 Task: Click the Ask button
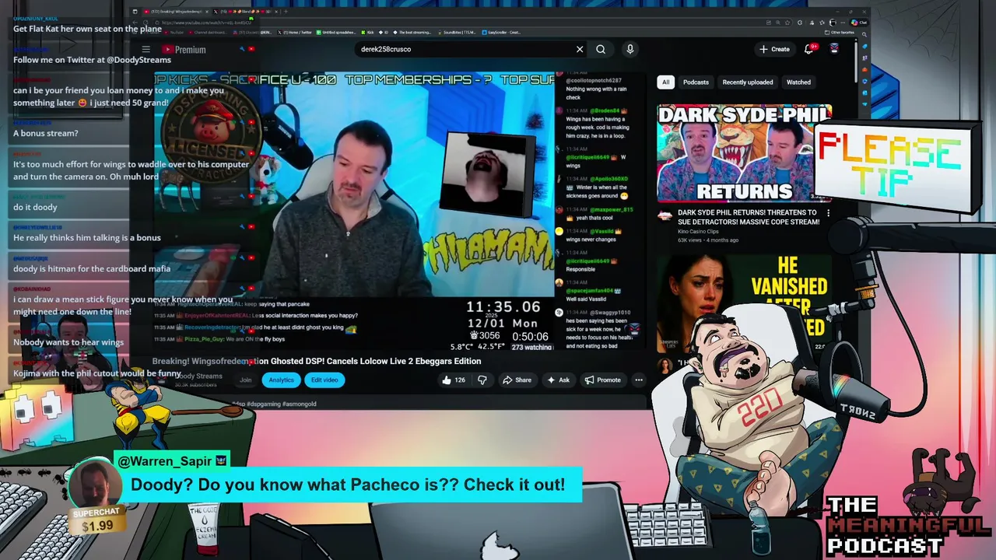[x=559, y=380]
